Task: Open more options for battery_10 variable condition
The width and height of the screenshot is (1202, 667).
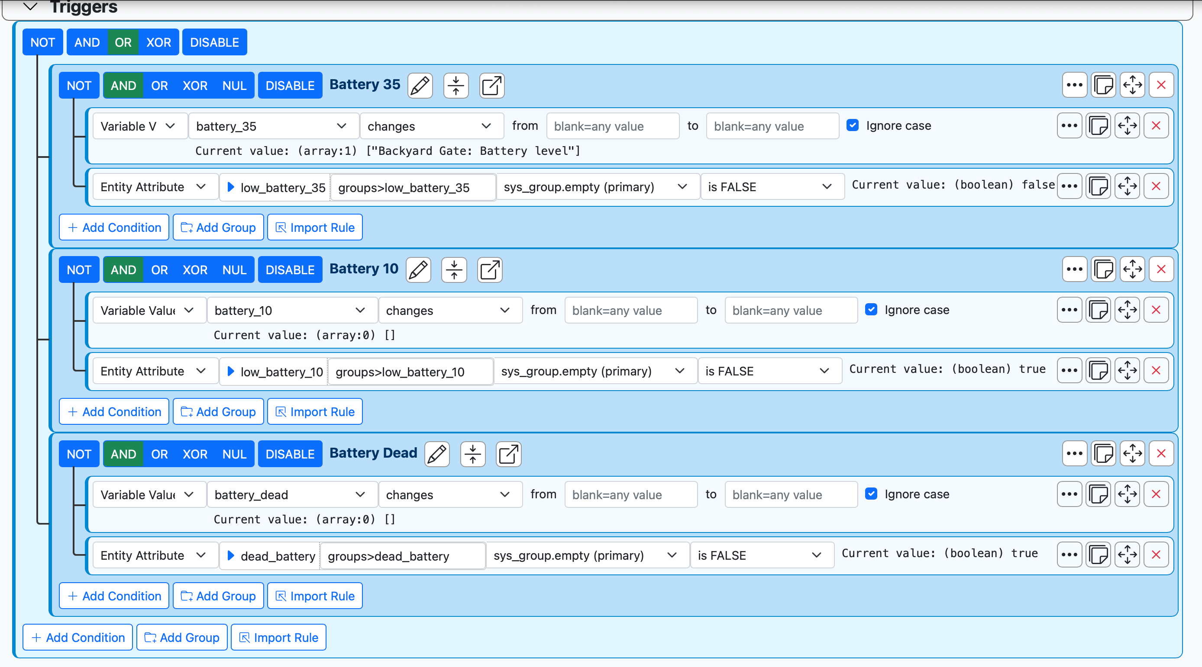Action: 1069,310
